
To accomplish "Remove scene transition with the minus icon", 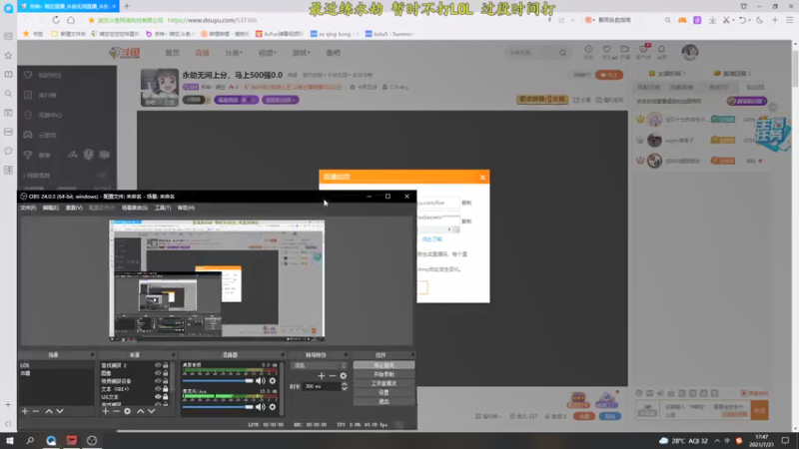I will (333, 376).
